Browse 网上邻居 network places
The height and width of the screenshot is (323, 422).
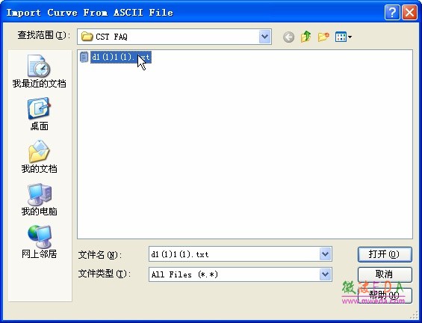[40, 242]
